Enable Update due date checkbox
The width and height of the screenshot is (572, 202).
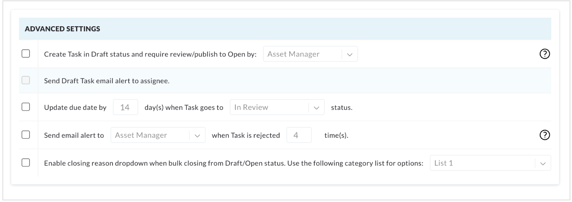[x=26, y=107]
